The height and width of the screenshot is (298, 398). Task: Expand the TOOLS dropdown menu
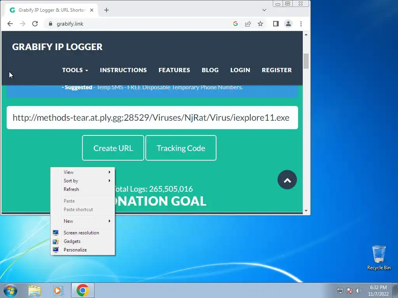pos(75,70)
